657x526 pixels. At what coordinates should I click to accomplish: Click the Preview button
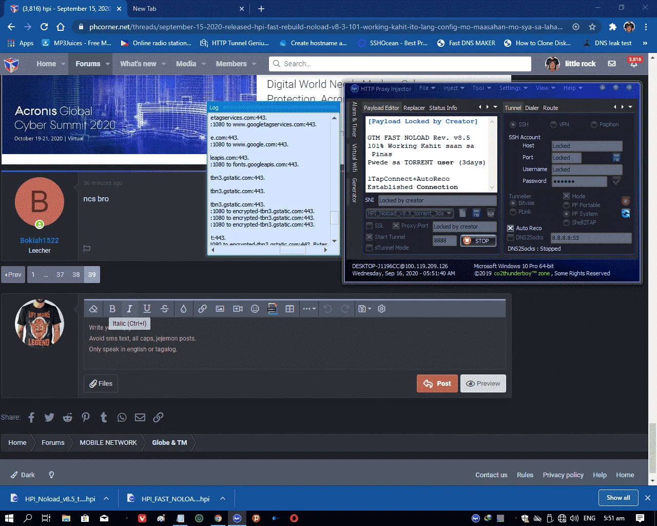click(x=483, y=383)
